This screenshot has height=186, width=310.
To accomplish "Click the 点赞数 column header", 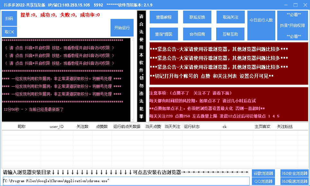I will (102, 127).
